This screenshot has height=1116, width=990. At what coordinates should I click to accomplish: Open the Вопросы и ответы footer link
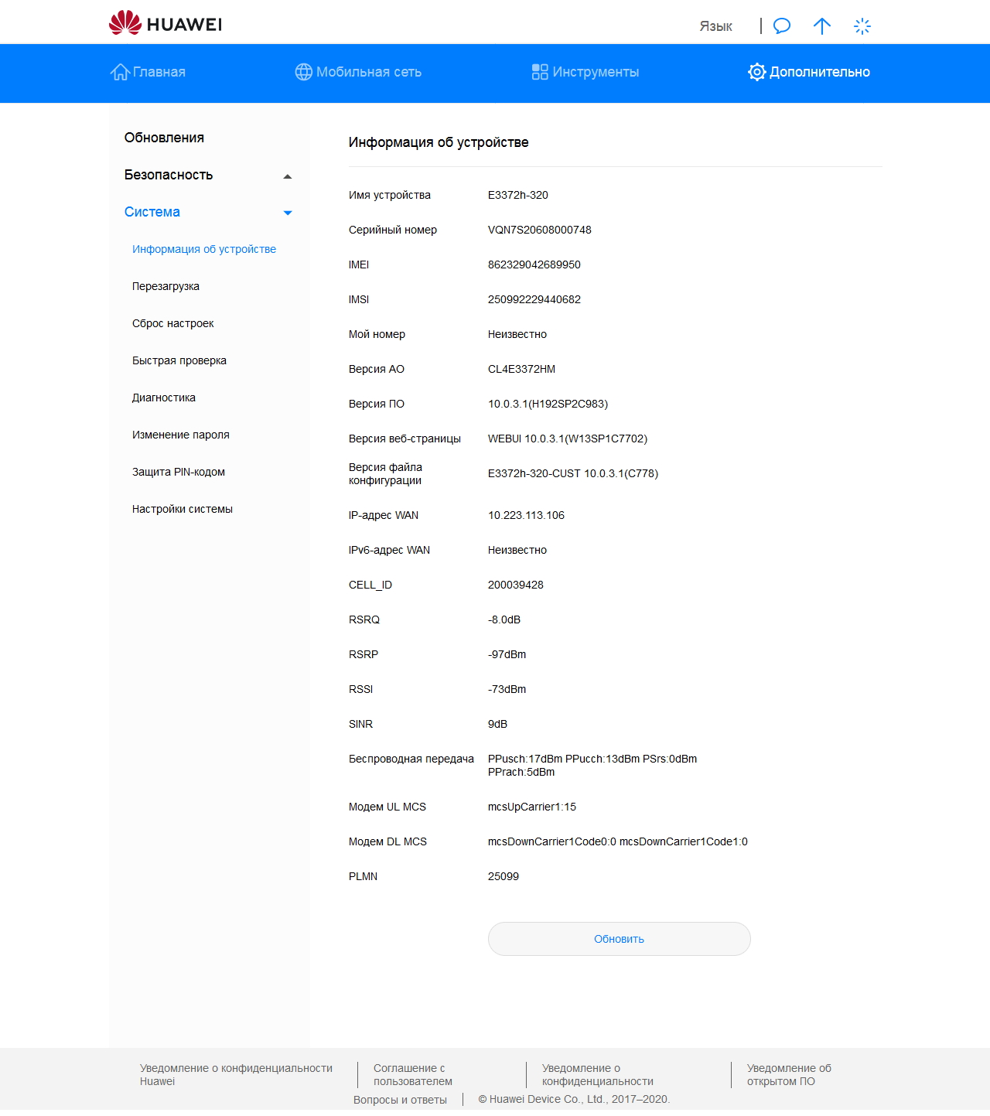coord(400,1100)
